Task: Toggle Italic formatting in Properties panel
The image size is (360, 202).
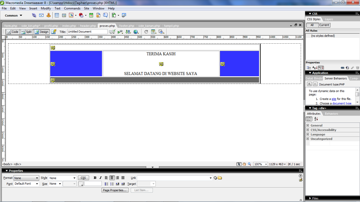Action: 101,178
